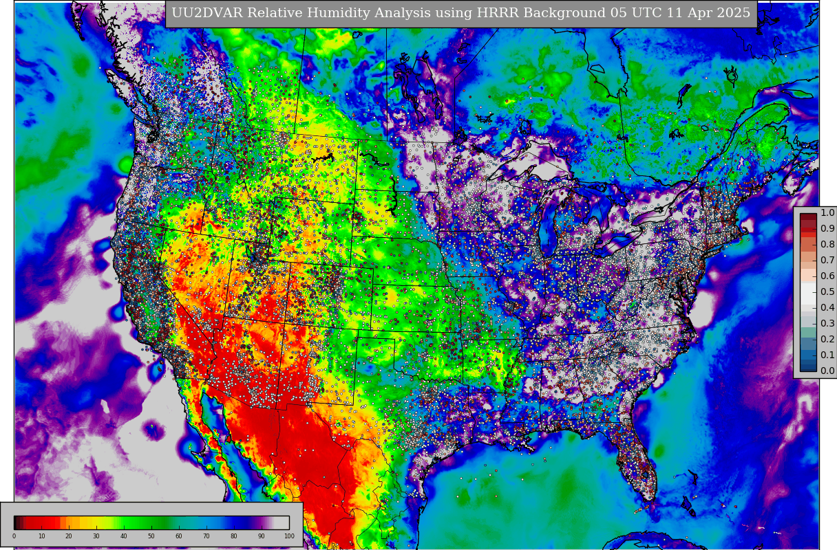Click the 0.4 label on right color scale
The height and width of the screenshot is (550, 837).
pos(827,308)
